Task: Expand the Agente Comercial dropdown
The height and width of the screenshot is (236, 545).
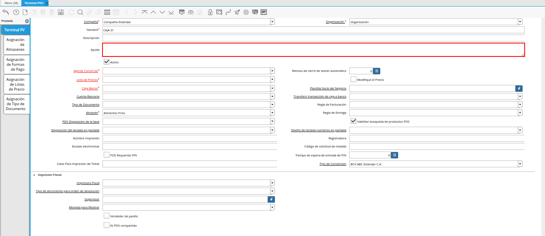Action: click(x=272, y=71)
